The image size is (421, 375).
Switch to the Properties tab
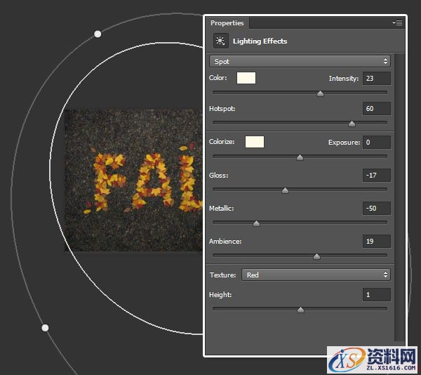pos(227,23)
